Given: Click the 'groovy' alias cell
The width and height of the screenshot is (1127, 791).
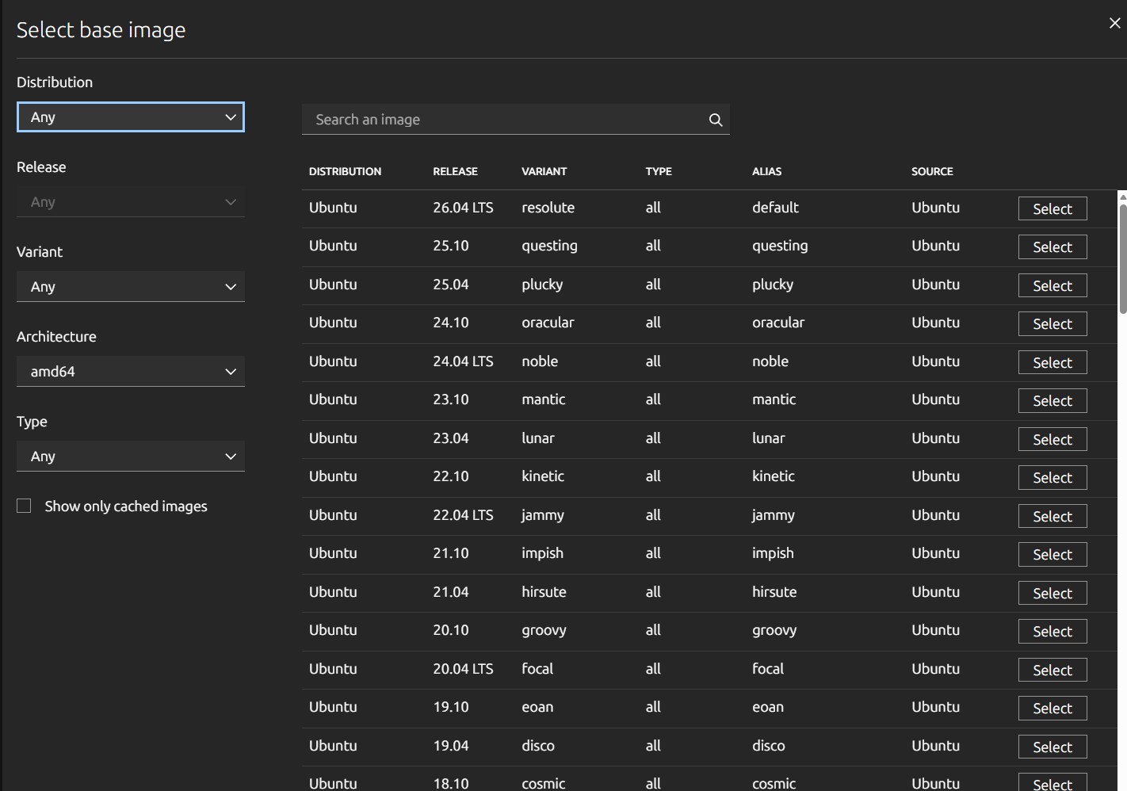Looking at the screenshot, I should coord(774,630).
